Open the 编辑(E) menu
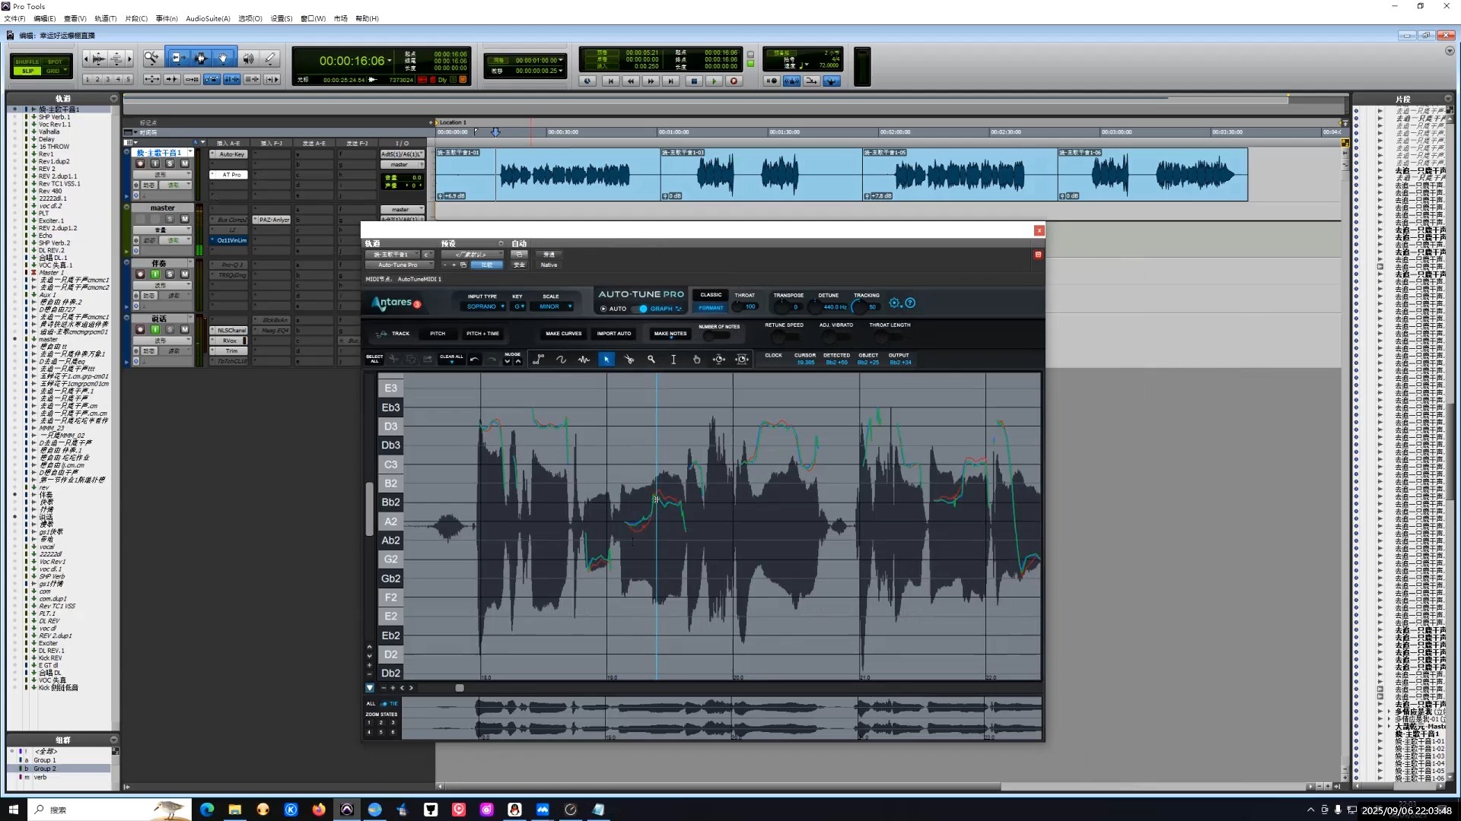1461x821 pixels. pyautogui.click(x=45, y=18)
